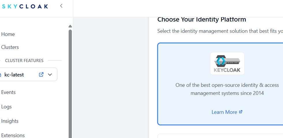Collapse the sidebar with the left chevron

point(61,6)
